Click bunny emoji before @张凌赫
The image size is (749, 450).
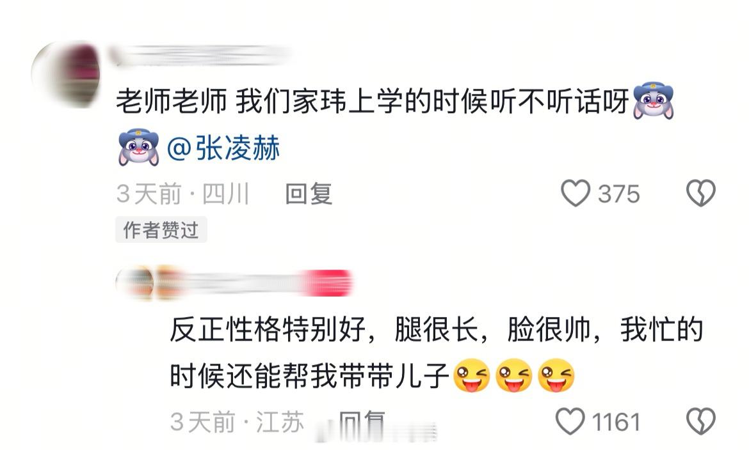(138, 148)
